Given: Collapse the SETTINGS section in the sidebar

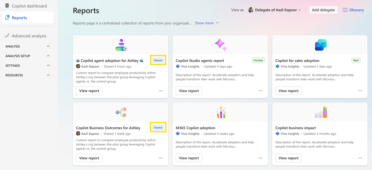Looking at the screenshot, I should point(48,65).
